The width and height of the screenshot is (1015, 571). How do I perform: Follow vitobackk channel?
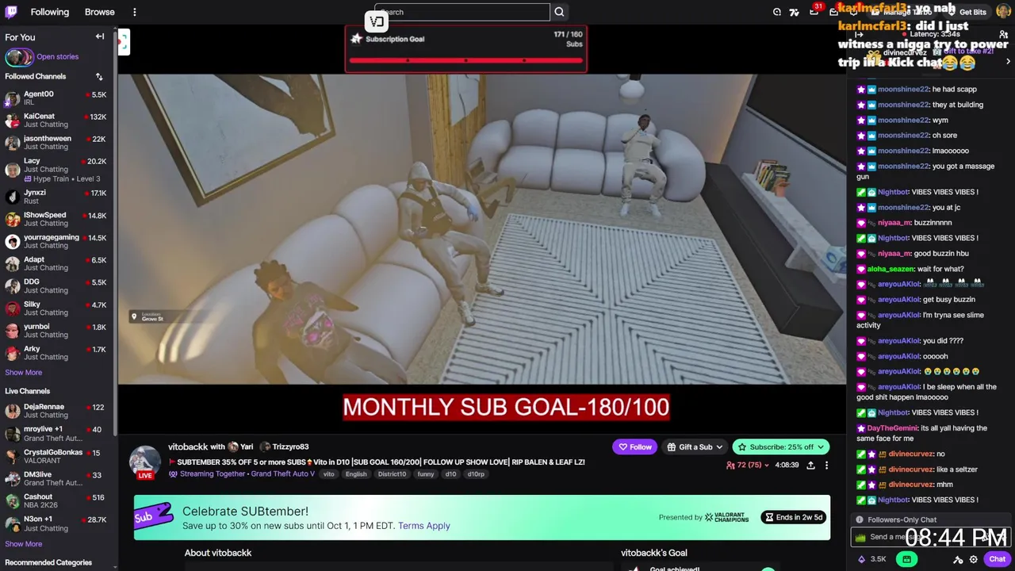tap(635, 446)
